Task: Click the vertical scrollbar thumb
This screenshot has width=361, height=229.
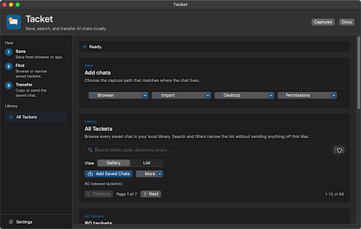Action: pos(359,73)
